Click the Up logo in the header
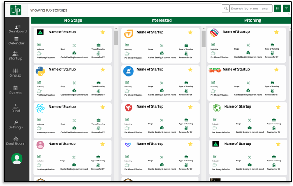The width and height of the screenshot is (293, 186). [15, 10]
